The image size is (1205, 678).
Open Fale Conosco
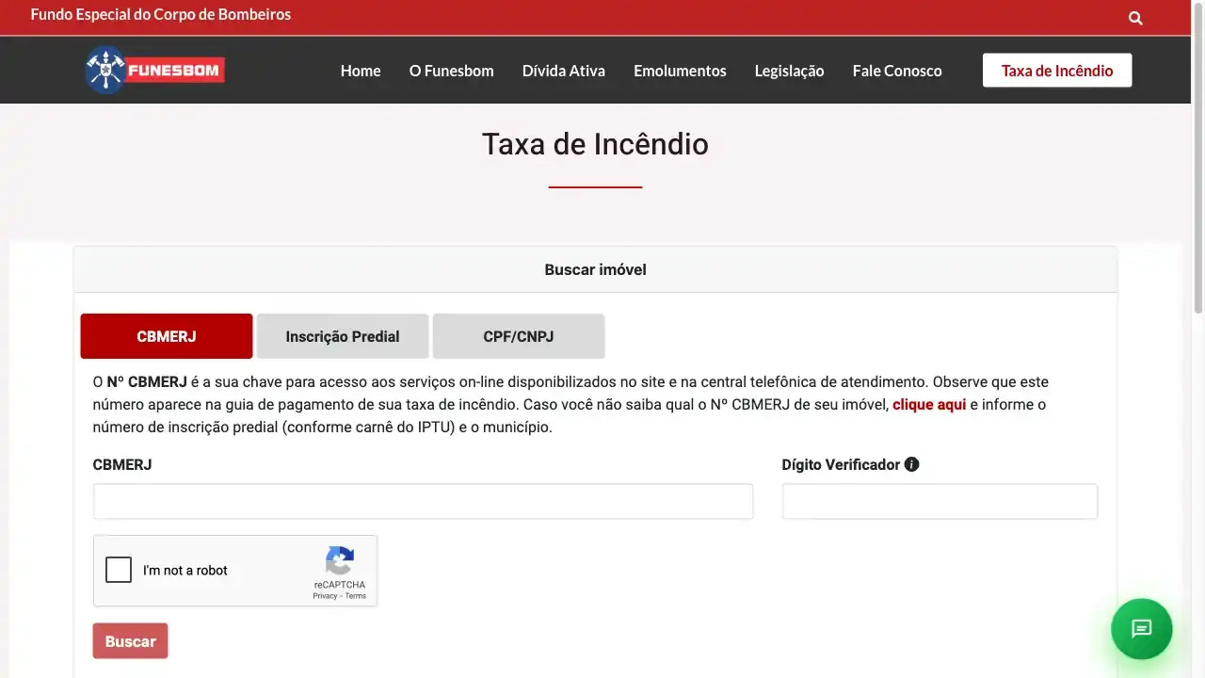click(x=896, y=71)
